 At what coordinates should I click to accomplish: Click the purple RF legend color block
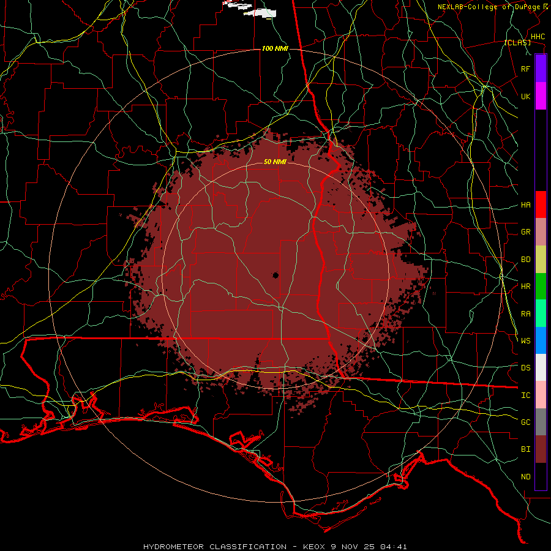click(541, 69)
